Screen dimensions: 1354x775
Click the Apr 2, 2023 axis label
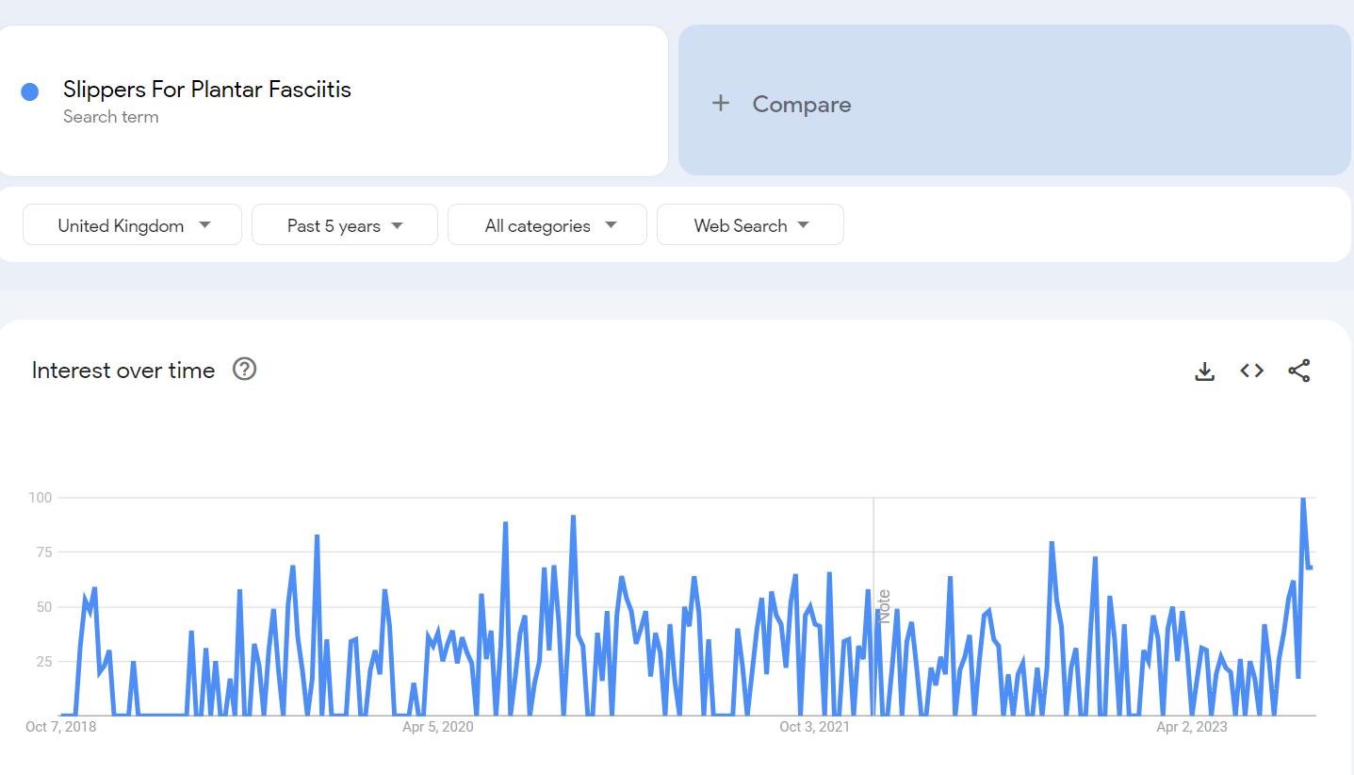coord(1192,727)
